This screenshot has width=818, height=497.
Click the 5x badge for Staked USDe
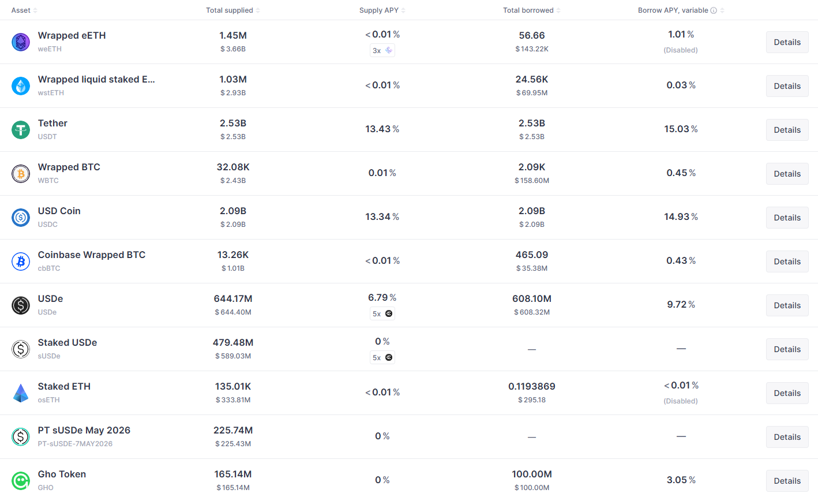[382, 358]
